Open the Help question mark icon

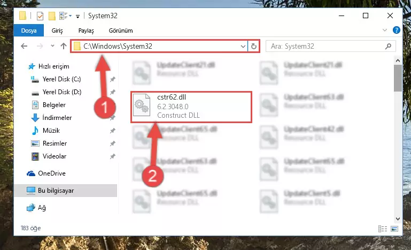point(397,30)
